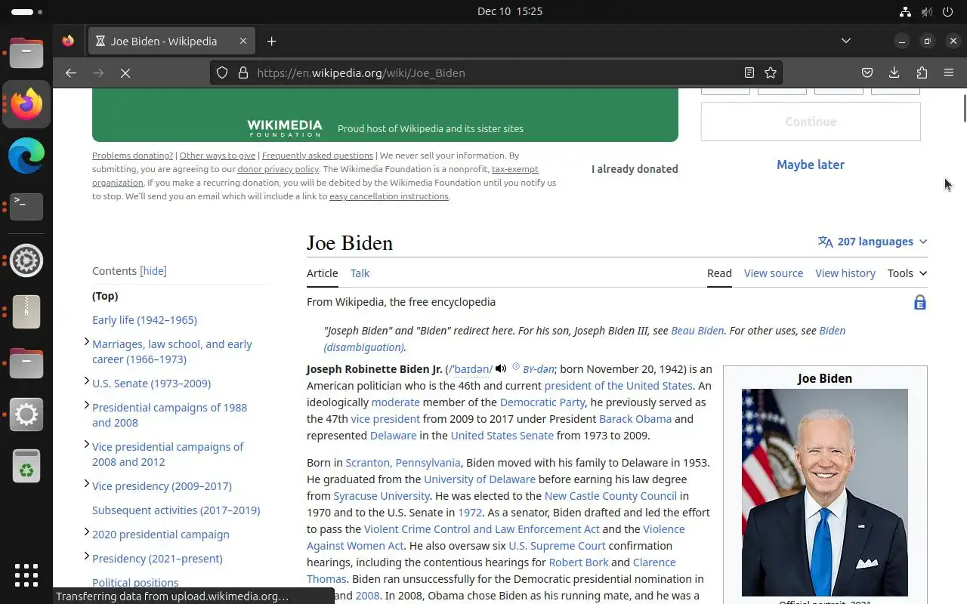
Task: Expand Presidency (2021–present) section
Action: coord(86,556)
